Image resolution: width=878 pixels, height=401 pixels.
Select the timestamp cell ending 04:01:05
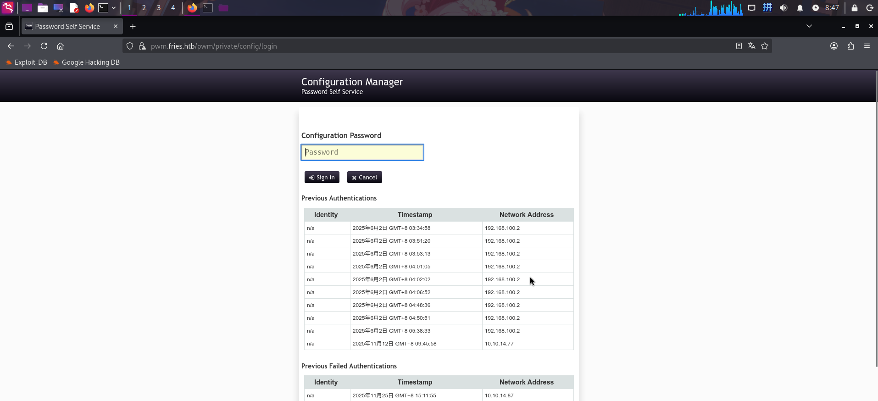(416, 267)
